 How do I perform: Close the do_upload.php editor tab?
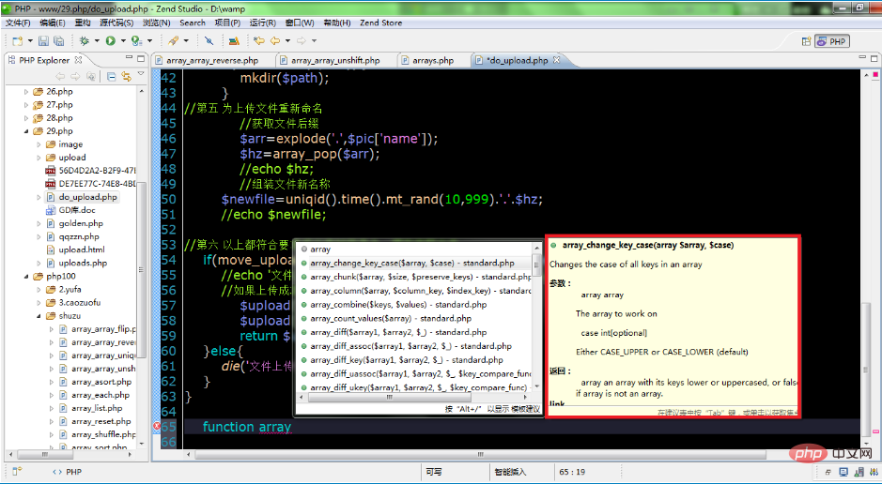[x=556, y=59]
